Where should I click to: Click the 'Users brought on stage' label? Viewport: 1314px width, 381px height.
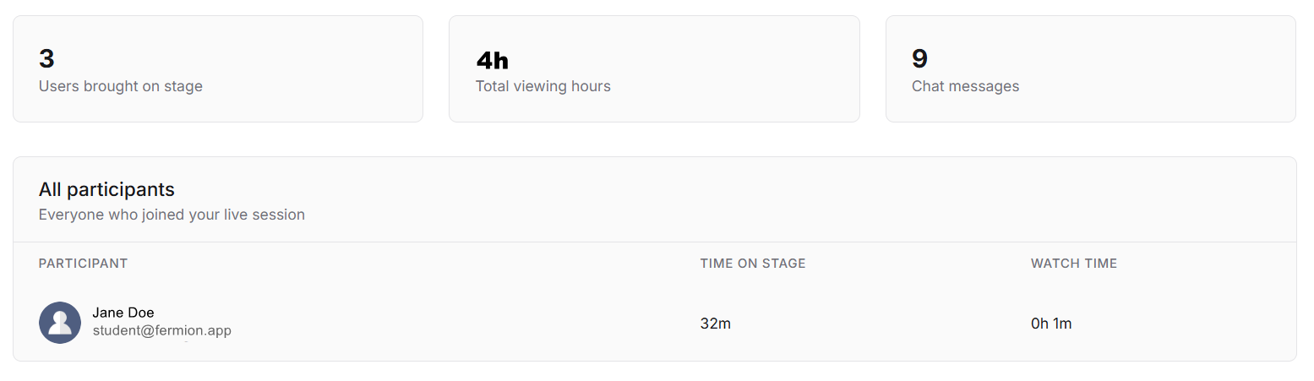pos(121,86)
